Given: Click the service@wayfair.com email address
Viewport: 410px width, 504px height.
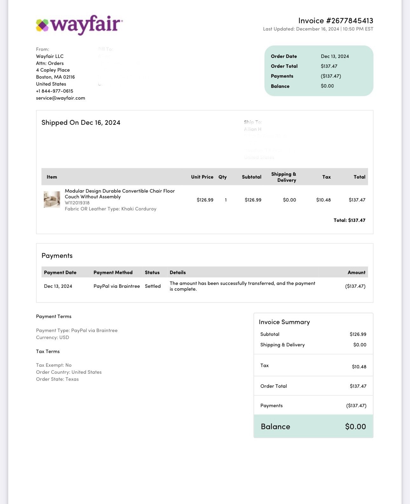Looking at the screenshot, I should click(60, 98).
